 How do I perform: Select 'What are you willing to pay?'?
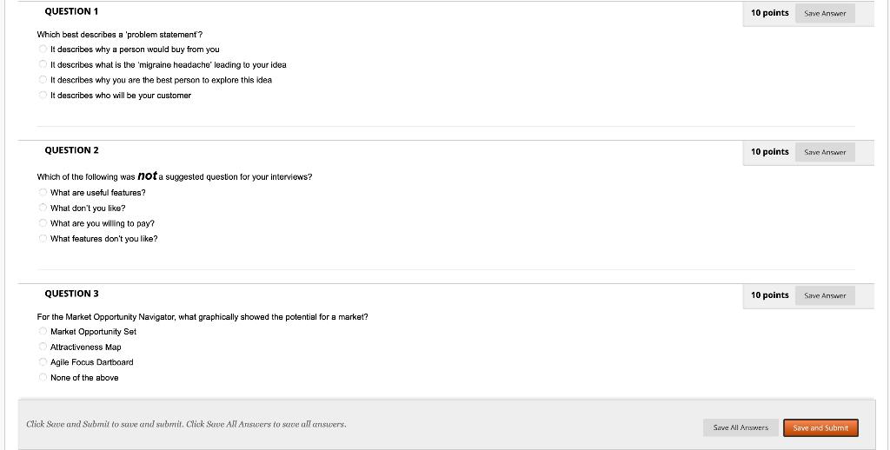click(x=42, y=223)
